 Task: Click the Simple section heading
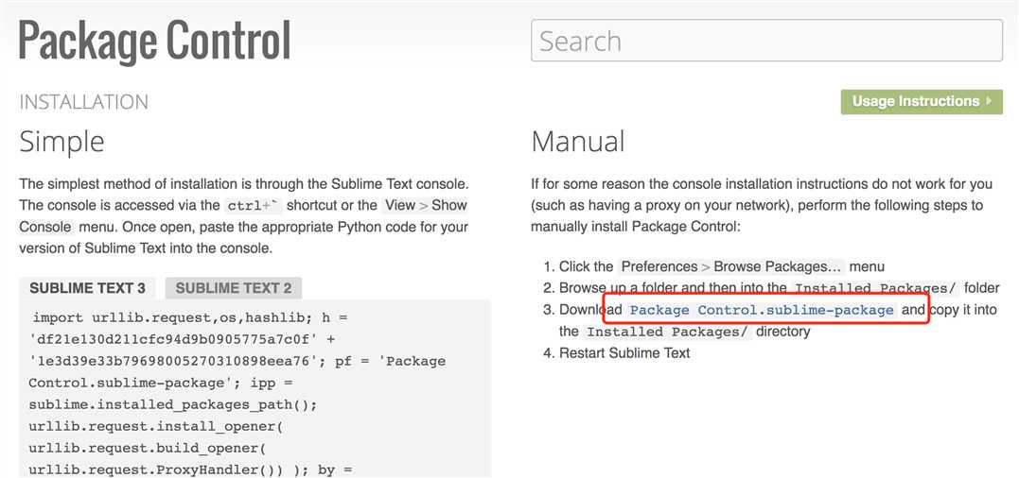[x=61, y=142]
